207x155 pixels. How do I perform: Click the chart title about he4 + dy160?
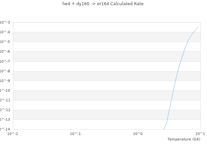(103, 4)
